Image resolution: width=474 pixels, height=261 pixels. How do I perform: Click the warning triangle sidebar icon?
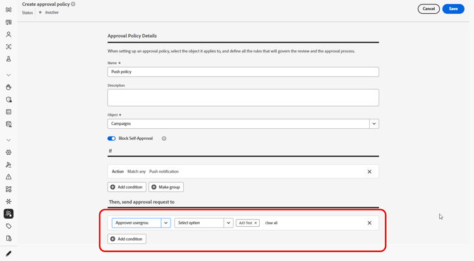[9, 177]
